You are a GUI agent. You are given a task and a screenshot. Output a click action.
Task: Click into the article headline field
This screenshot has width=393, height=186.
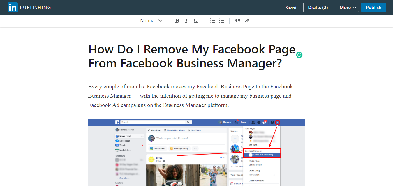coord(192,56)
